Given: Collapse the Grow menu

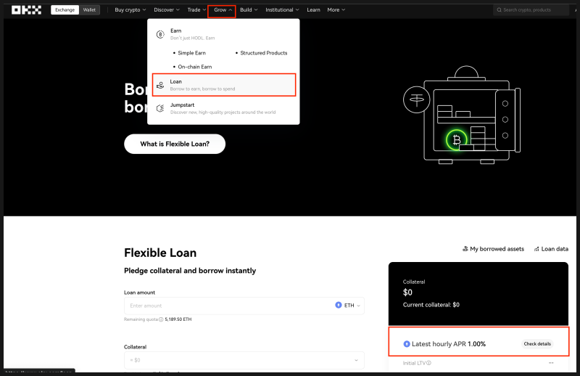Looking at the screenshot, I should coord(223,10).
